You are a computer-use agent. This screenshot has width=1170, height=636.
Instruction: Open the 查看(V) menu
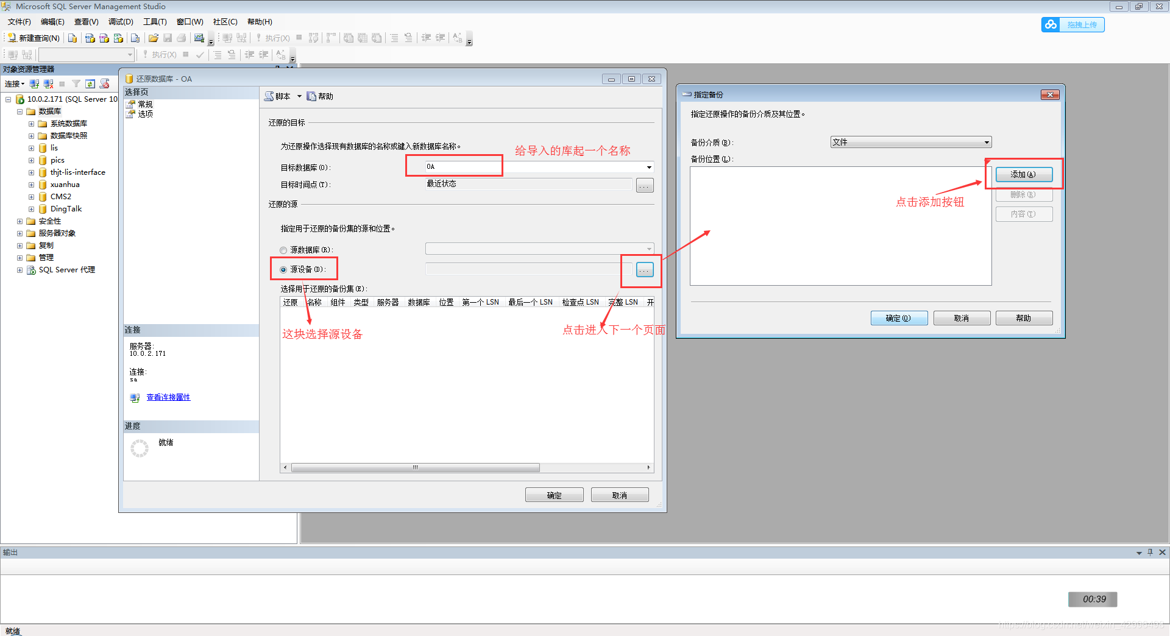click(86, 22)
